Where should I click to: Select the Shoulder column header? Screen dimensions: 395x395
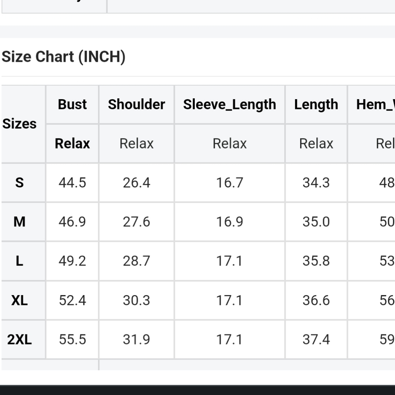click(136, 104)
